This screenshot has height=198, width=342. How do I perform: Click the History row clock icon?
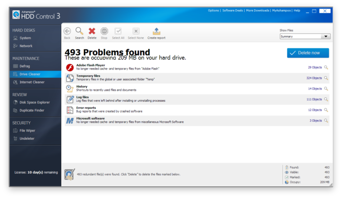[x=70, y=89]
